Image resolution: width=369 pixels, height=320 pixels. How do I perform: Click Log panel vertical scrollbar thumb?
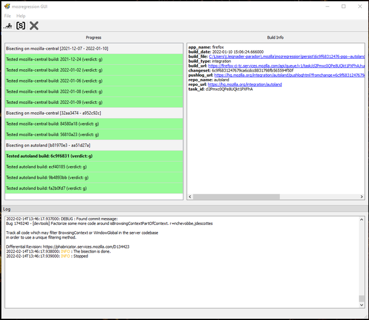point(362,299)
